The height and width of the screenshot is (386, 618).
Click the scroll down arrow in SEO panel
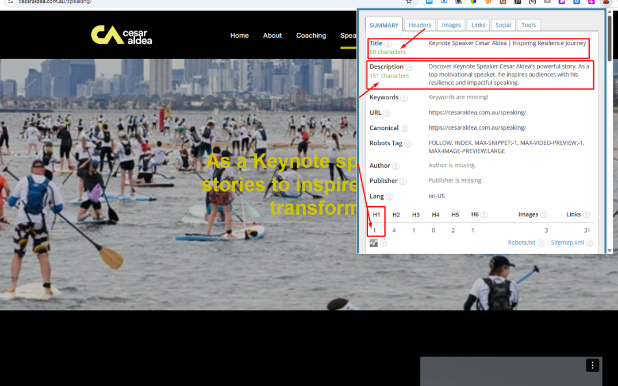point(609,250)
